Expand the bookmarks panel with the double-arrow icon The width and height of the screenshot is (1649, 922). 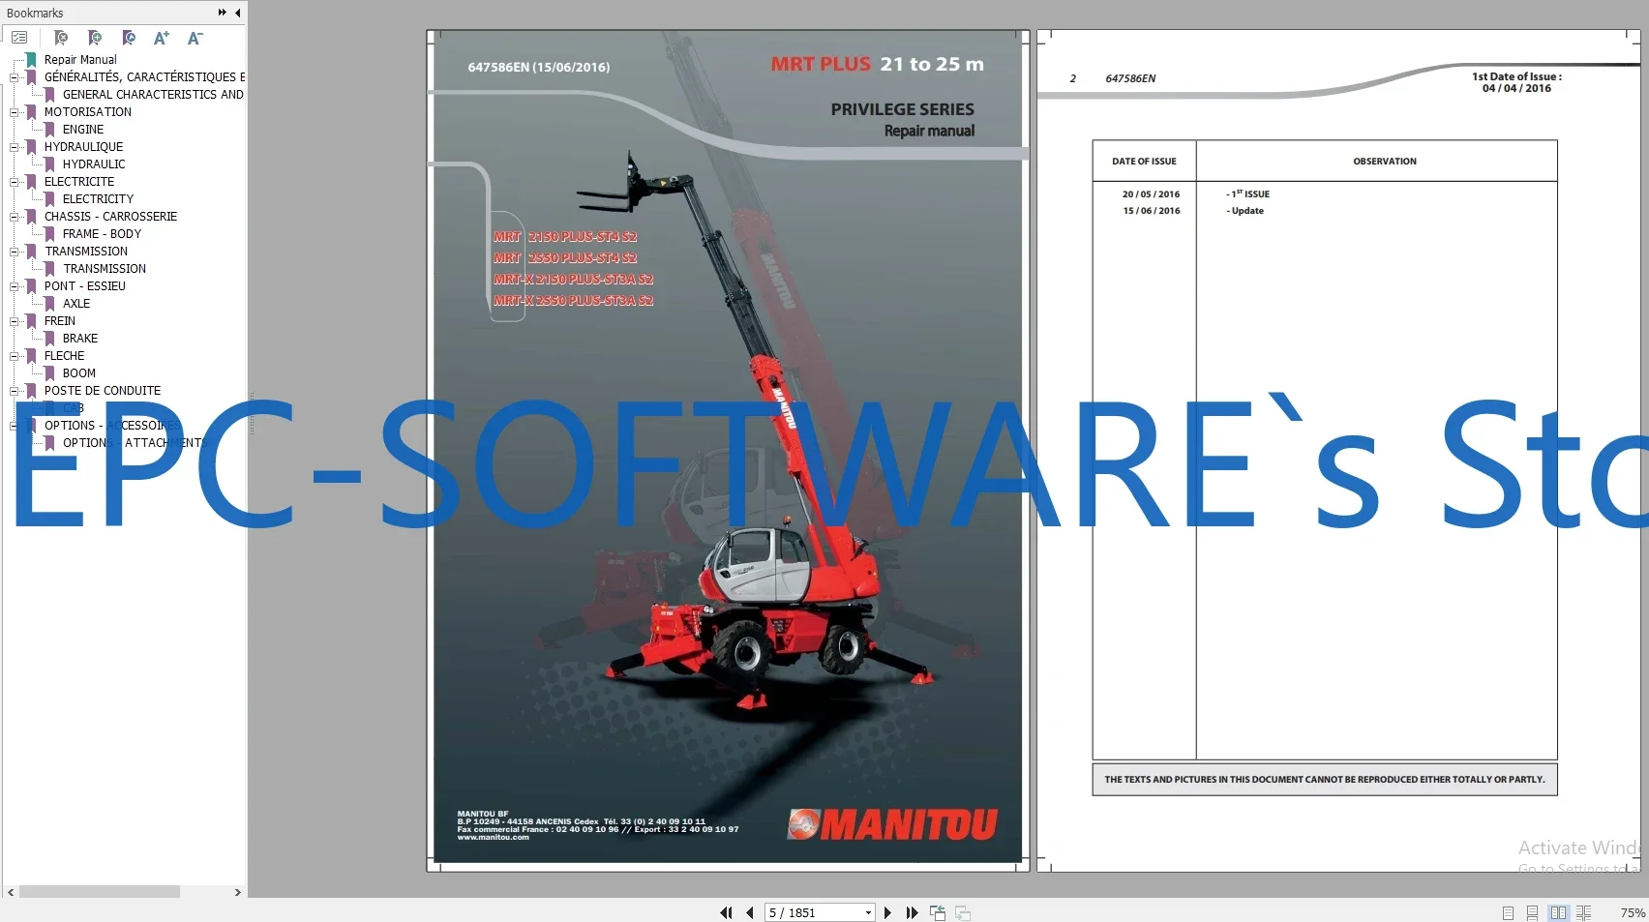pyautogui.click(x=223, y=13)
